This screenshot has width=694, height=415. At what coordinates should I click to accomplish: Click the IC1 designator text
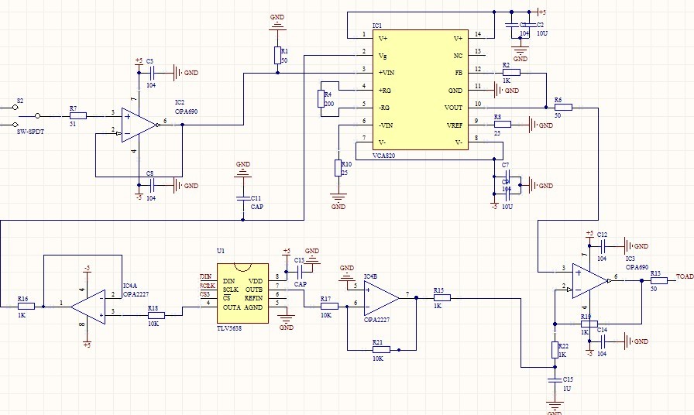377,26
